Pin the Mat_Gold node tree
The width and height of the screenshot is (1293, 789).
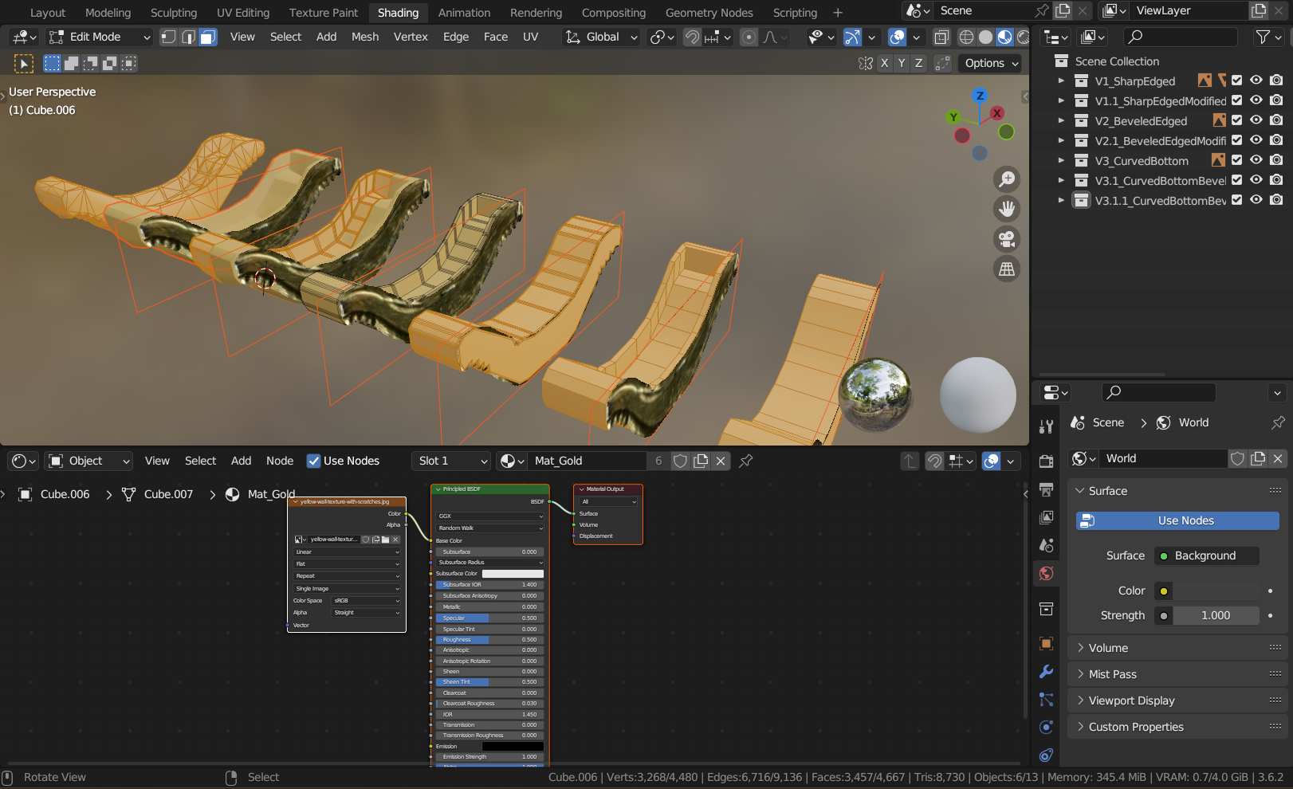click(x=746, y=461)
